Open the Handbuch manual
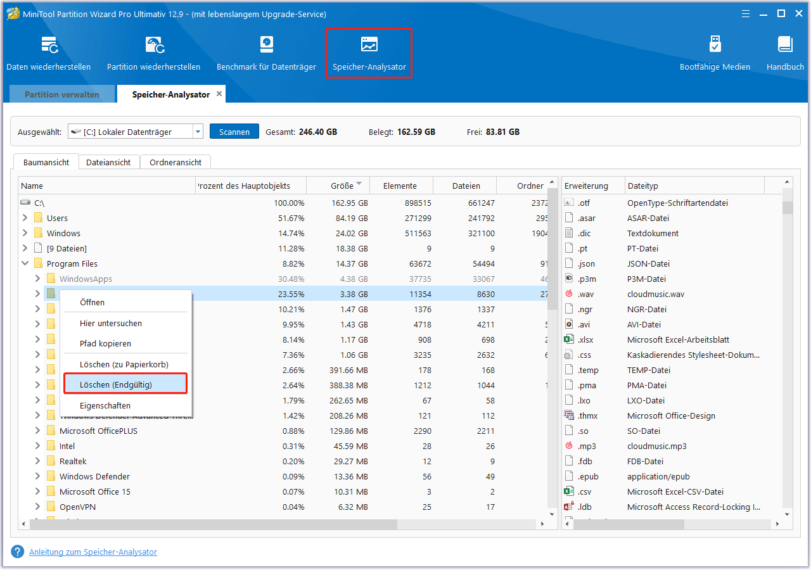This screenshot has width=811, height=570. click(x=785, y=54)
